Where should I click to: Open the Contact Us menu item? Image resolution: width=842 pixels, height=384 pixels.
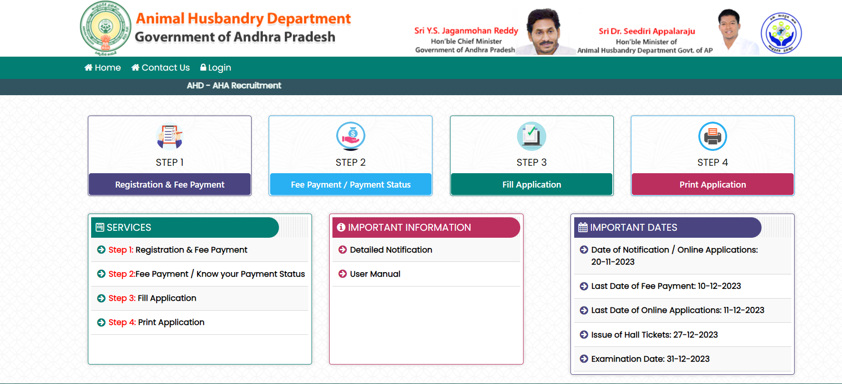160,67
